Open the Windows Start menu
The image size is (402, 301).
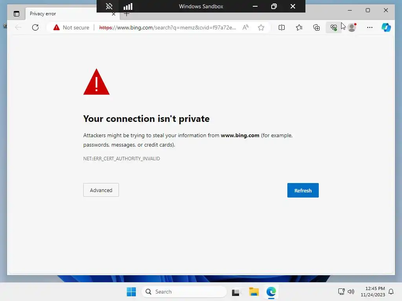[x=131, y=292]
